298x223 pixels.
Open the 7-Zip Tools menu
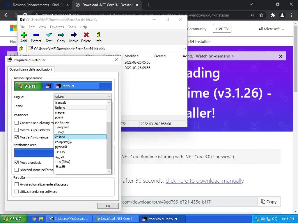(72, 27)
